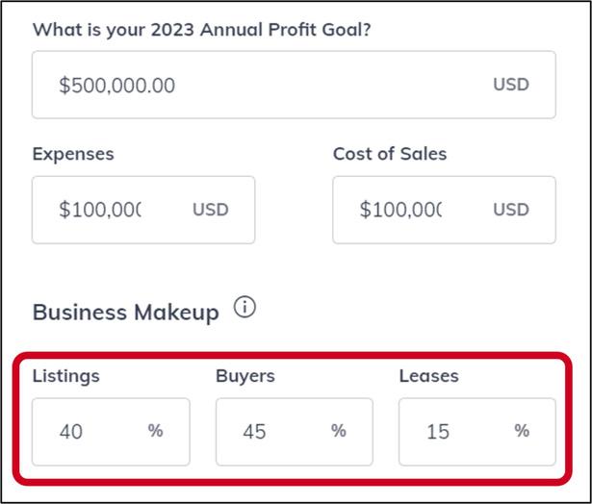
Task: Click USD suffix in Annual Profit Goal field
Action: 511,85
